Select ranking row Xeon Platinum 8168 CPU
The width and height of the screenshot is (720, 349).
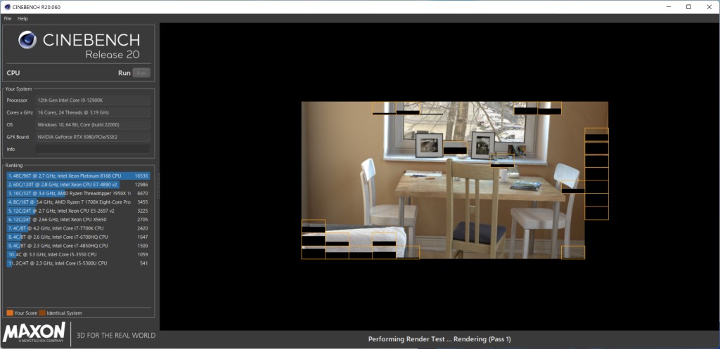pyautogui.click(x=78, y=176)
